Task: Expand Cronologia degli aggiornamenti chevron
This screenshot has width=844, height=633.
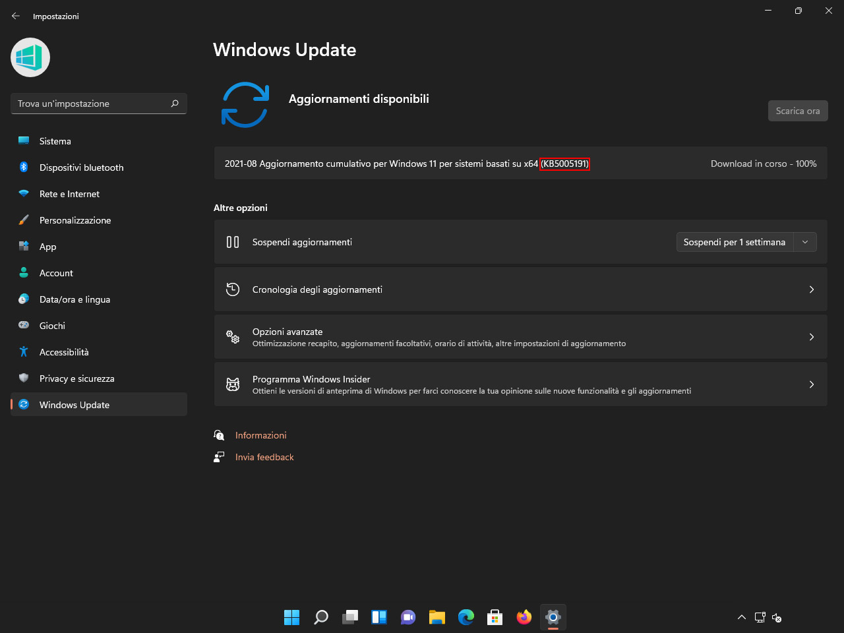Action: point(812,289)
